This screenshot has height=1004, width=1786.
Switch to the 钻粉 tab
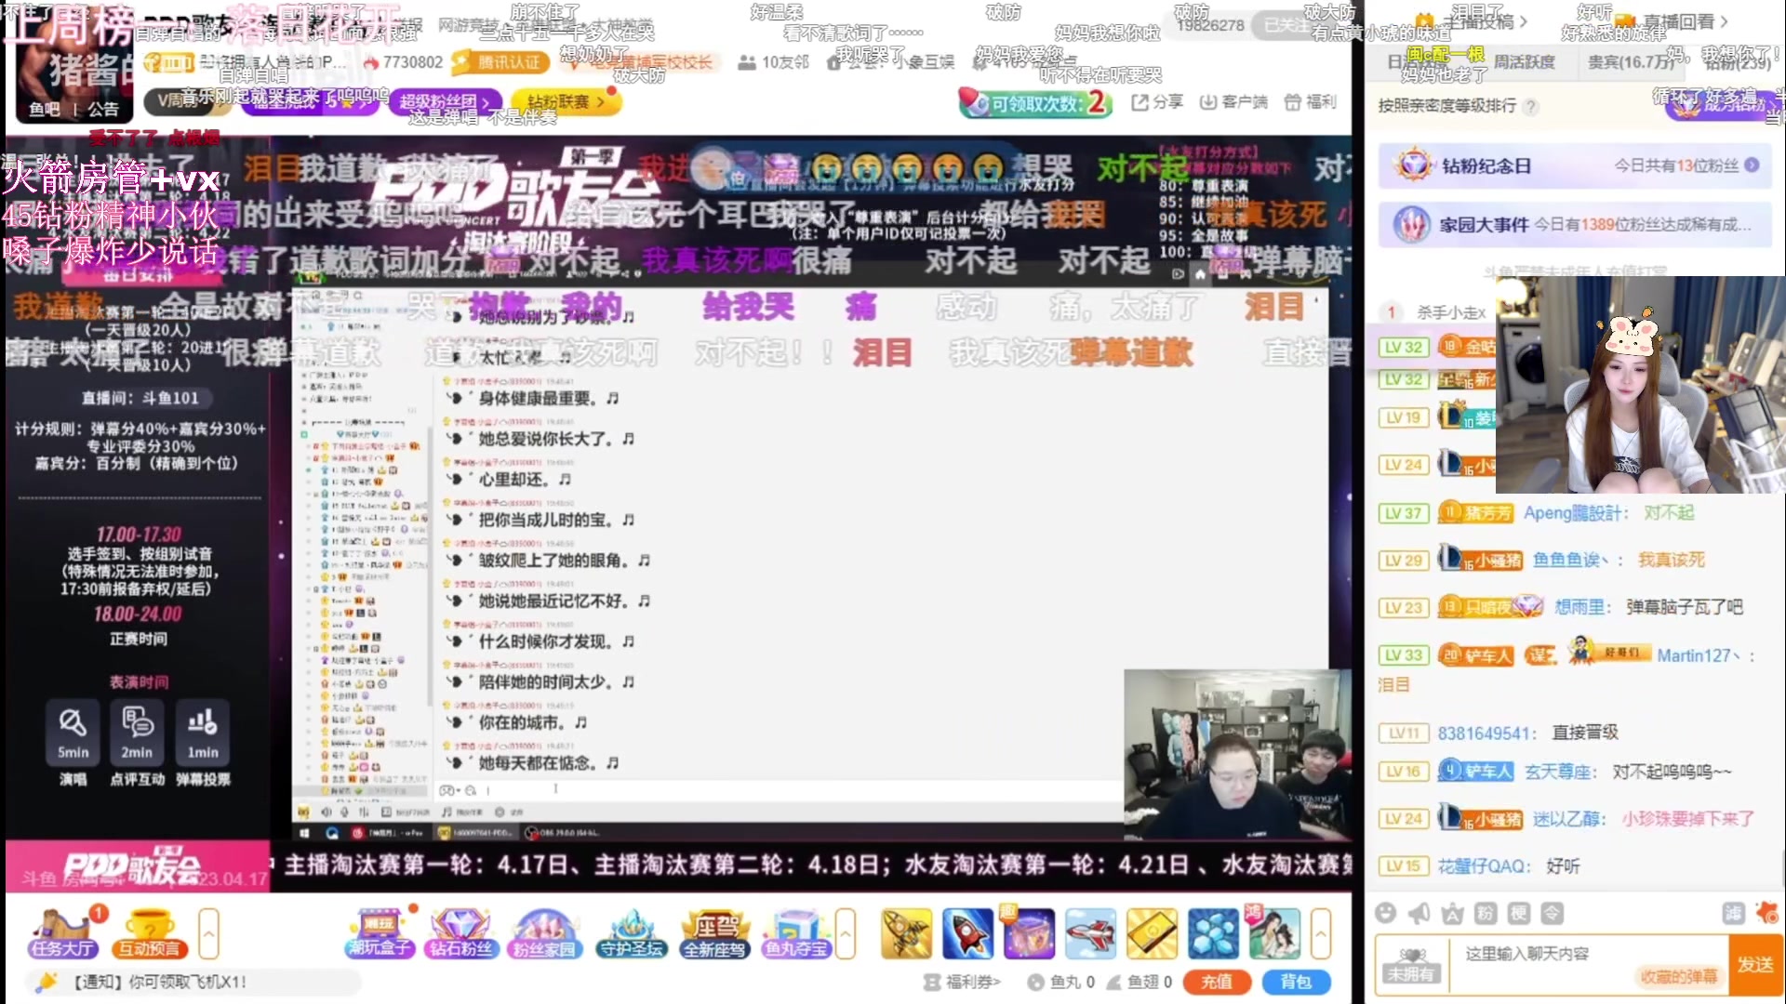tap(1737, 62)
